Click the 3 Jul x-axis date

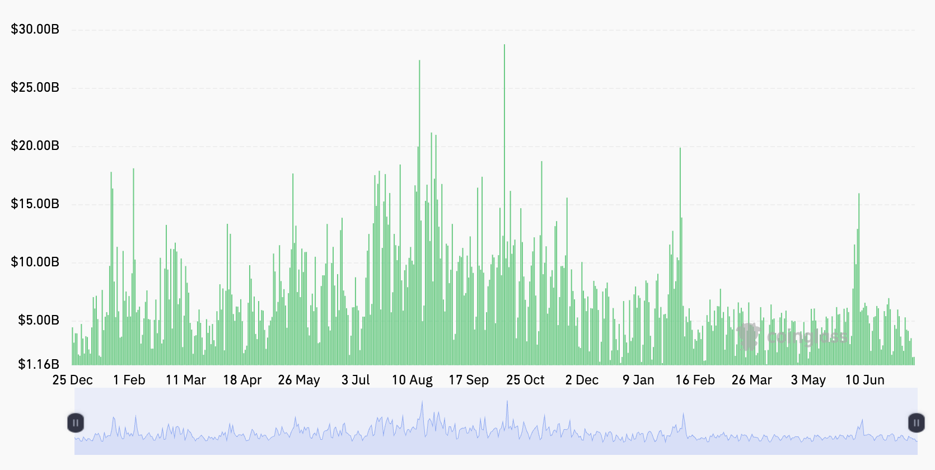(x=356, y=380)
